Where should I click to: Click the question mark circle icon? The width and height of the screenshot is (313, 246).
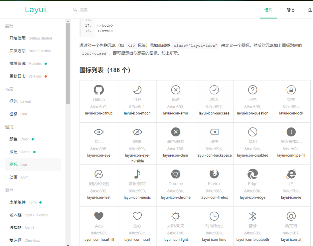pyautogui.click(x=252, y=90)
